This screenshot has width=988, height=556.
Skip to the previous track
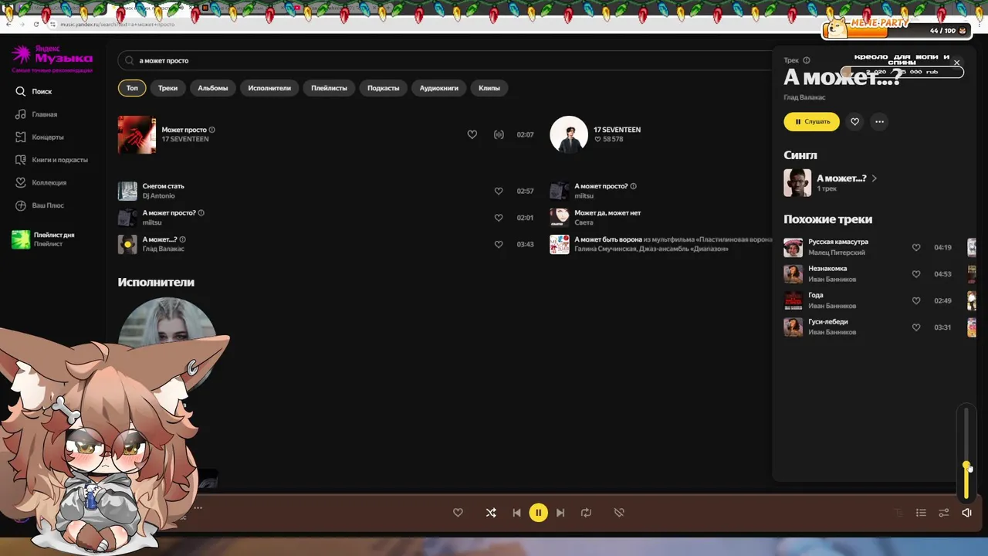point(516,513)
